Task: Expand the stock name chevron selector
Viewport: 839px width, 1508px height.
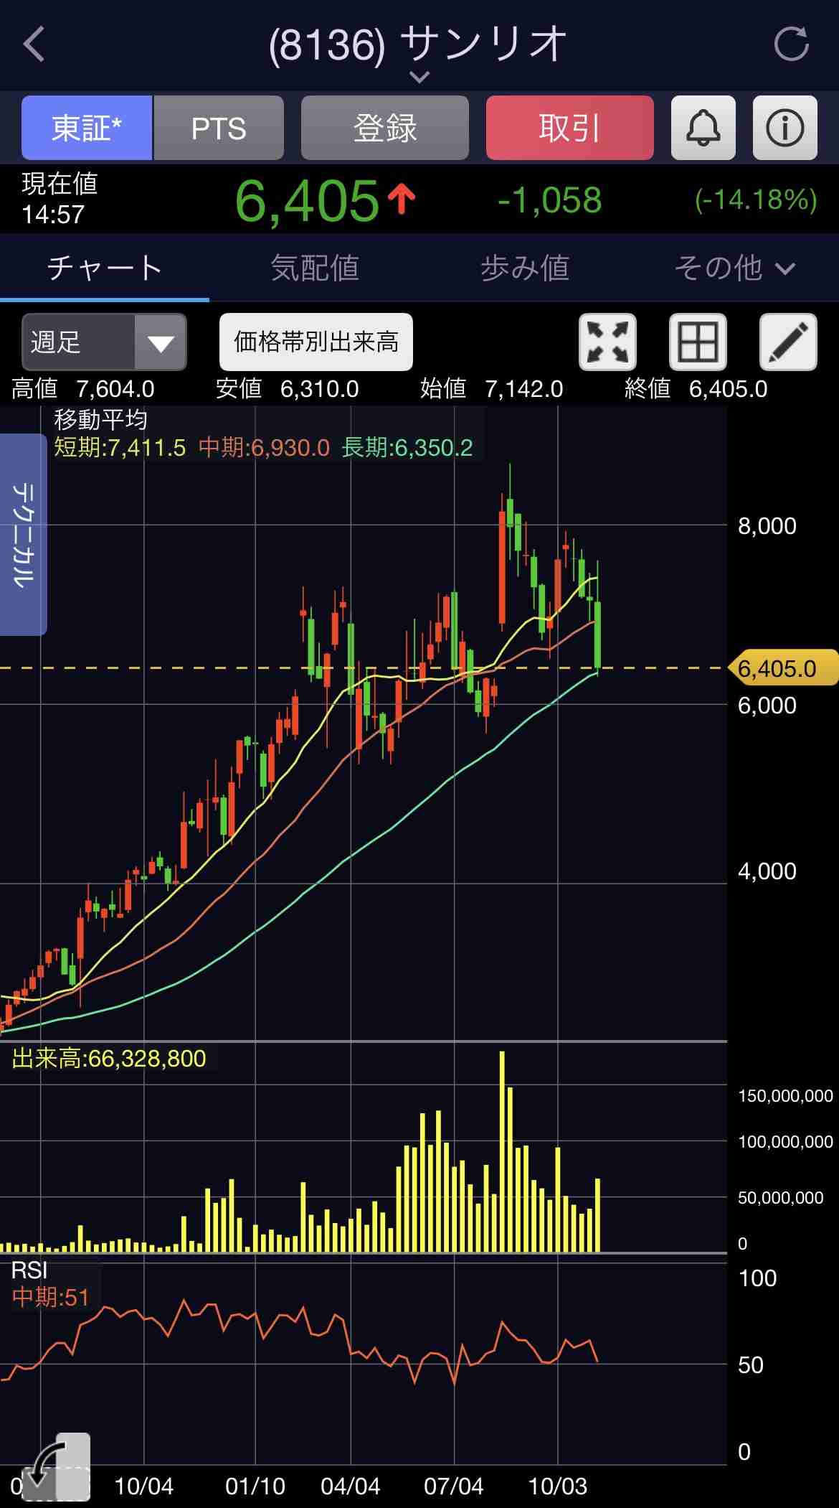Action: [x=419, y=76]
